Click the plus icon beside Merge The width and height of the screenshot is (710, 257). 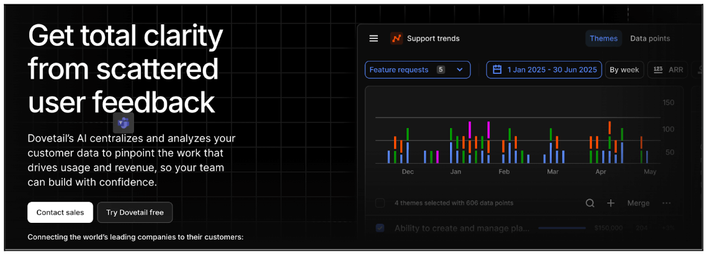click(611, 203)
